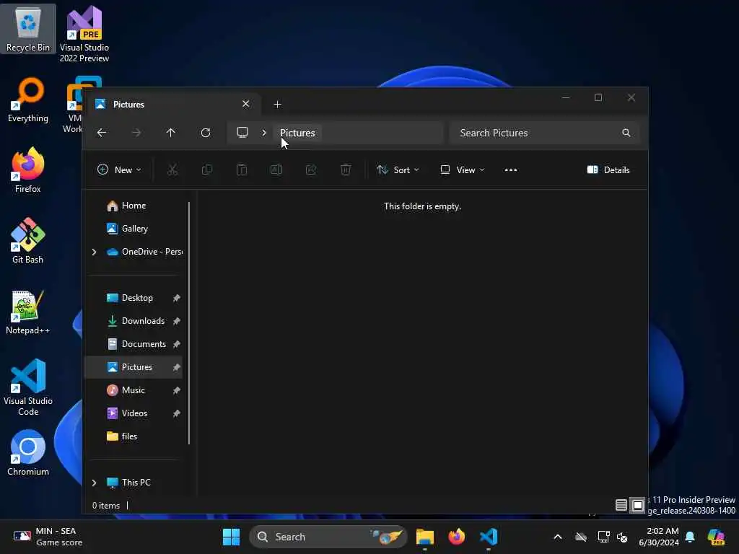Open the Sort dropdown
This screenshot has height=554, width=739.
[x=398, y=170]
